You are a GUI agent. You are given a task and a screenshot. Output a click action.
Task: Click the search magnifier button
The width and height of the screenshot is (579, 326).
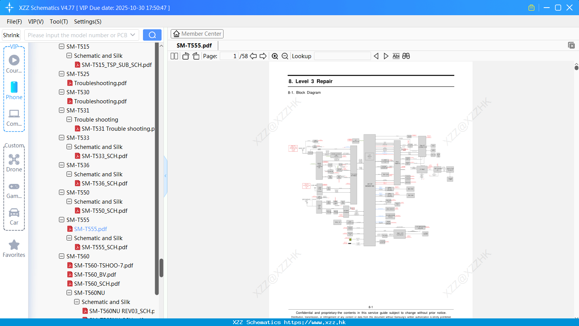pos(152,35)
